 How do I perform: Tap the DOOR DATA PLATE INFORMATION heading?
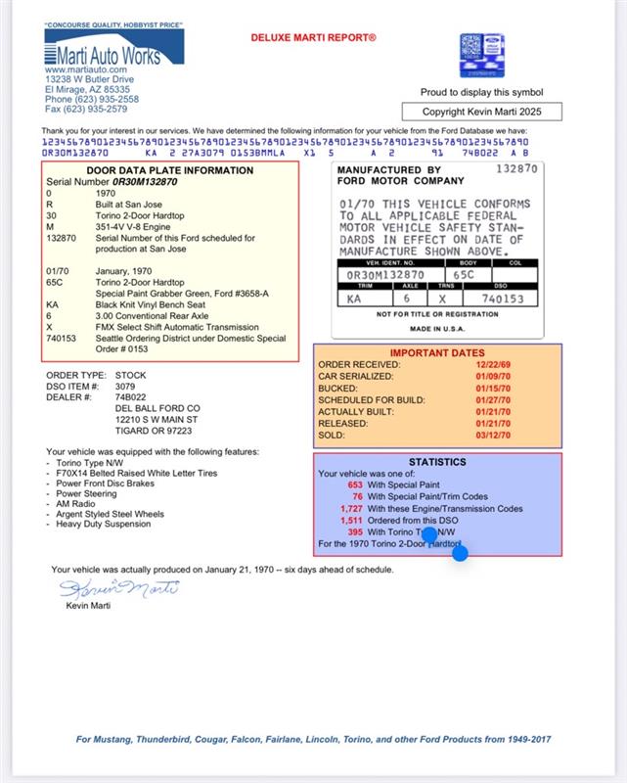(x=170, y=170)
